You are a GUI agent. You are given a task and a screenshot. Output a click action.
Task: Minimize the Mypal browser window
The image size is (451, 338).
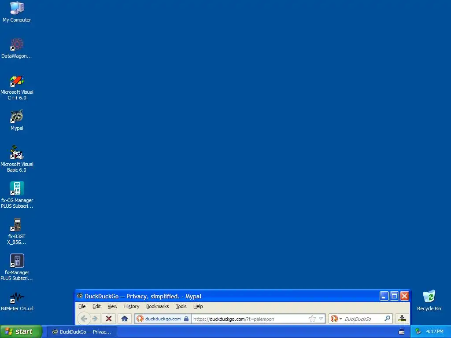pyautogui.click(x=384, y=296)
